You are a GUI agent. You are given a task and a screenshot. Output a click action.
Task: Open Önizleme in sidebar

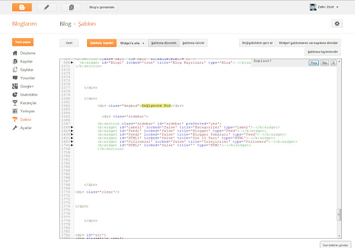(x=28, y=53)
